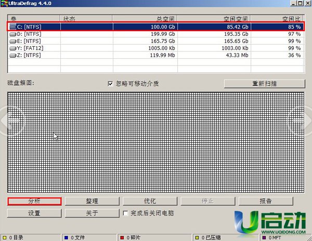Sort by the 状态 column header
The height and width of the screenshot is (241, 312).
click(x=86, y=19)
